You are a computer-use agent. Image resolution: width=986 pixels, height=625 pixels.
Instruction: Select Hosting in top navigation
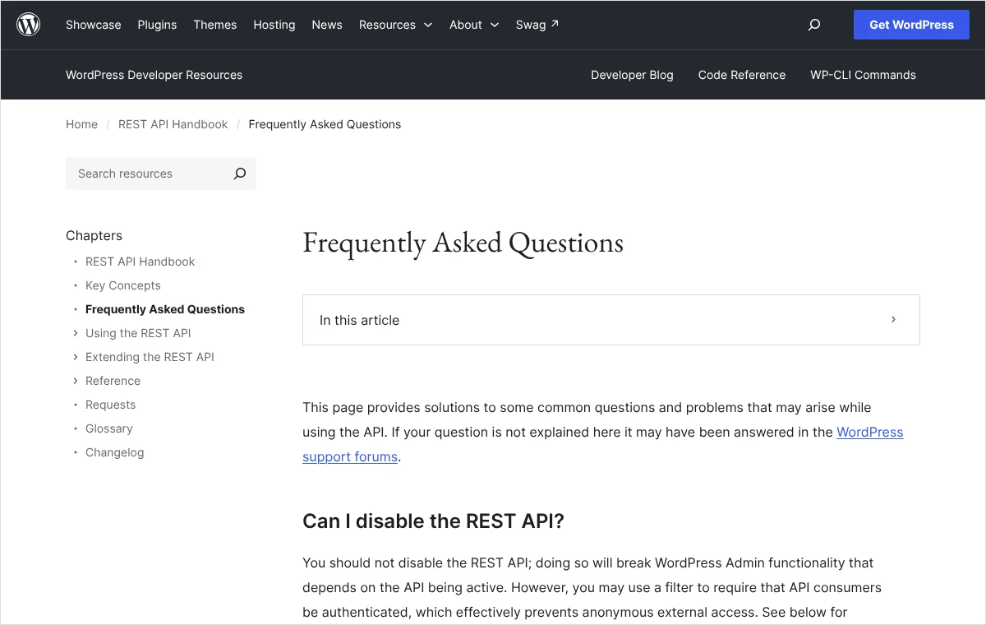pos(274,25)
